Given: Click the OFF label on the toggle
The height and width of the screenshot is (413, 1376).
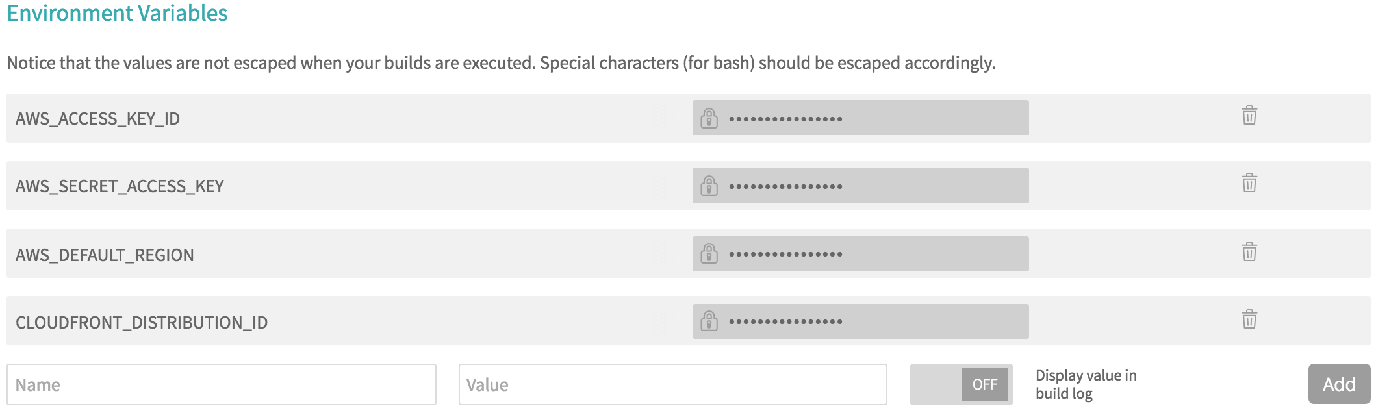Looking at the screenshot, I should click(x=985, y=384).
